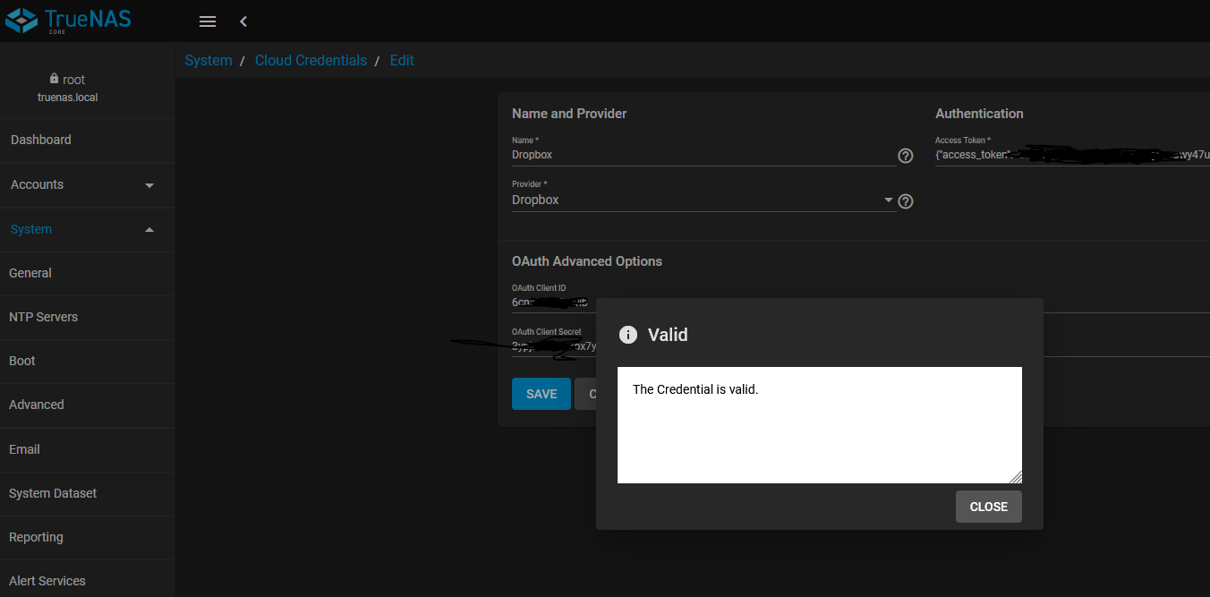
Task: Open Advanced system settings
Action: click(x=87, y=405)
